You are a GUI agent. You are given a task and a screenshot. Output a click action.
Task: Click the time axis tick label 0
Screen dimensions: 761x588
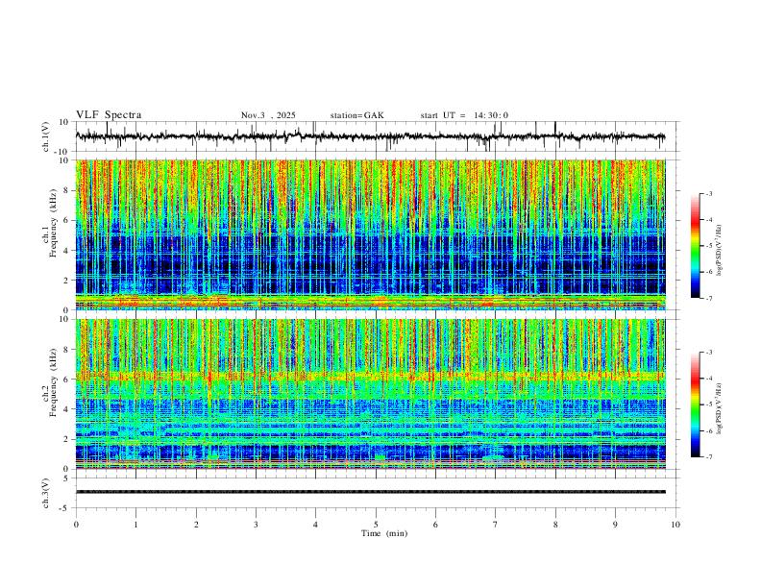(76, 525)
